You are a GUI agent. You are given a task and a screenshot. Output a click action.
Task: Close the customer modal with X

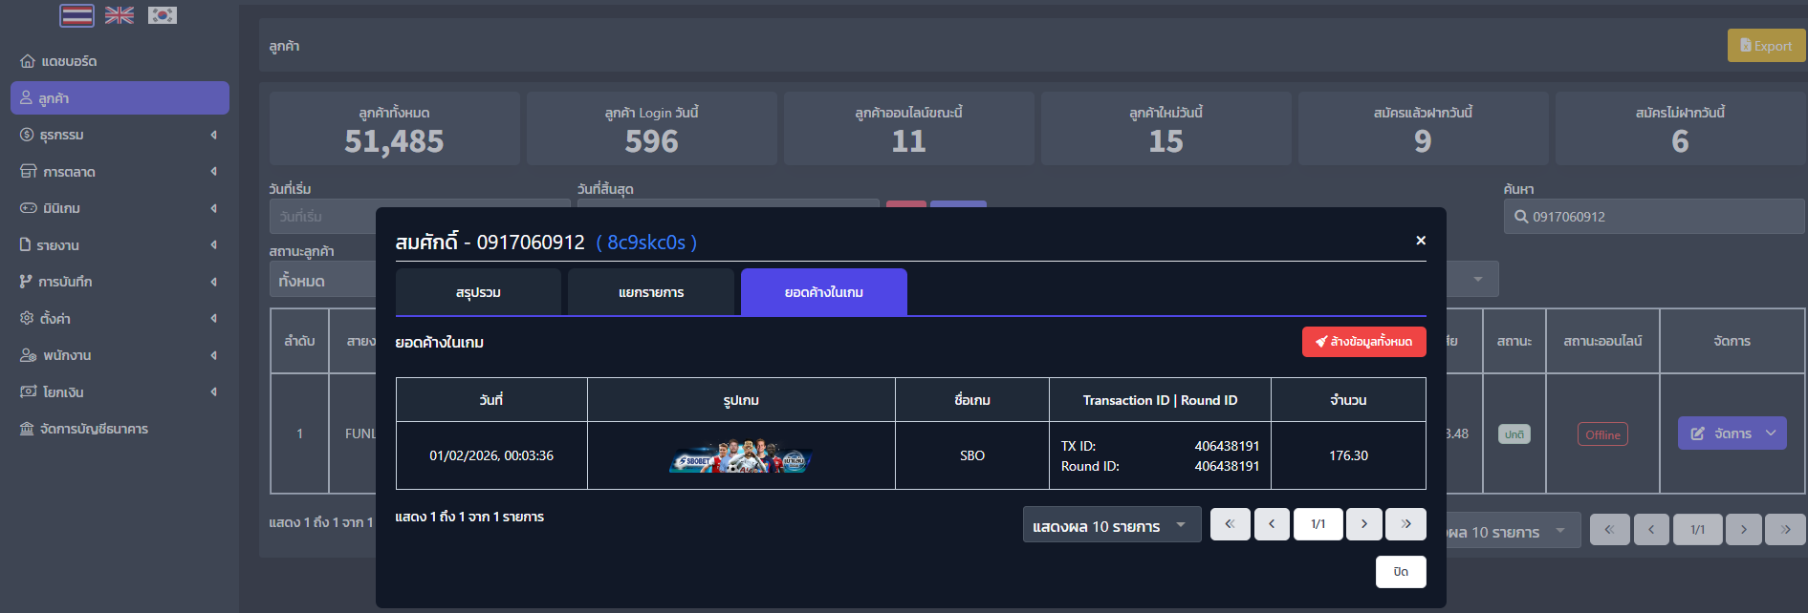1421,241
